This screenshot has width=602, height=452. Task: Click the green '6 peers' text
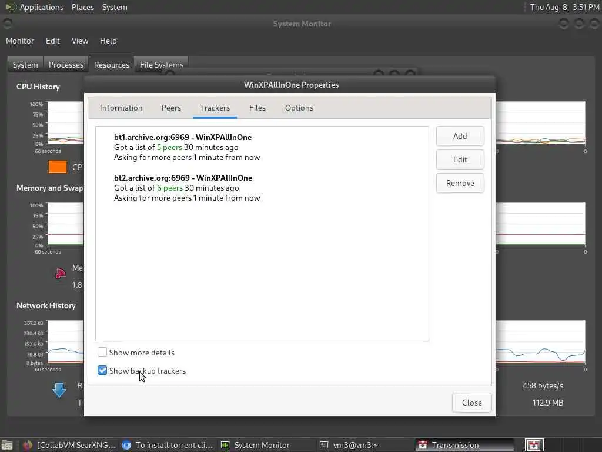point(170,188)
